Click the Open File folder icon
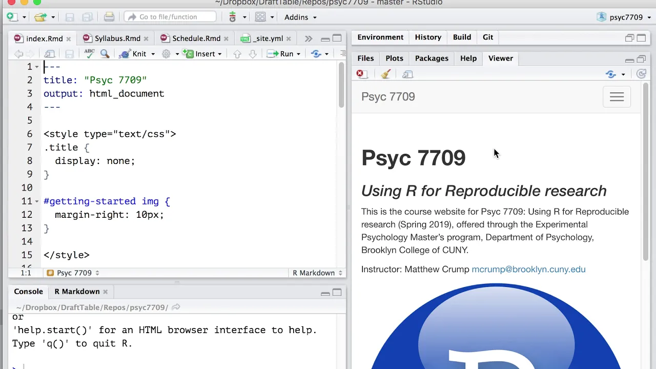This screenshot has height=369, width=656. point(40,17)
